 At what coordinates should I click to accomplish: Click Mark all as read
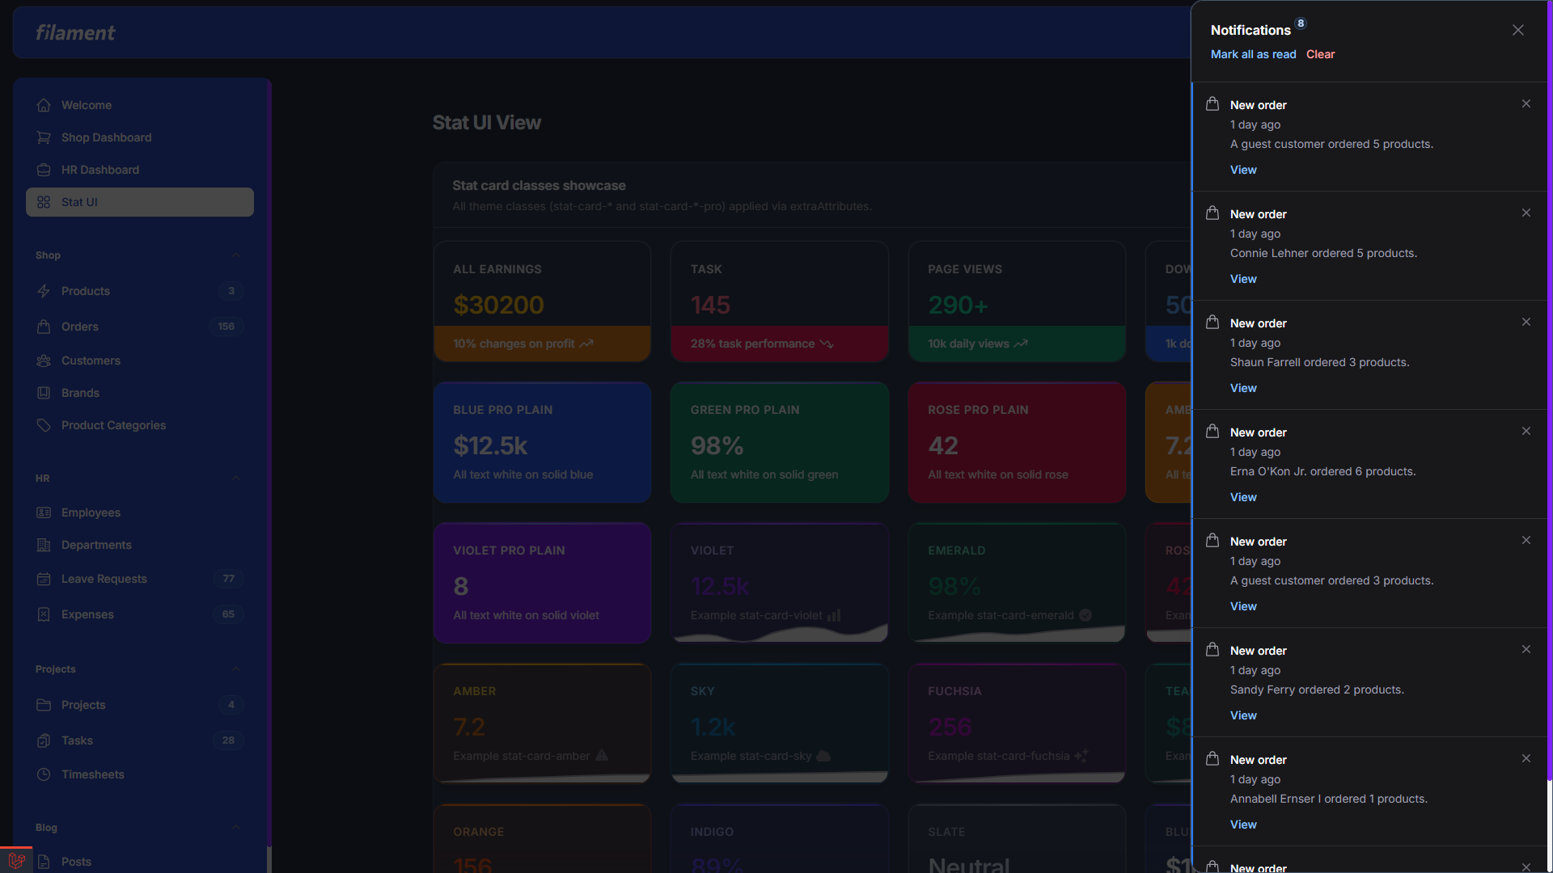(x=1253, y=54)
